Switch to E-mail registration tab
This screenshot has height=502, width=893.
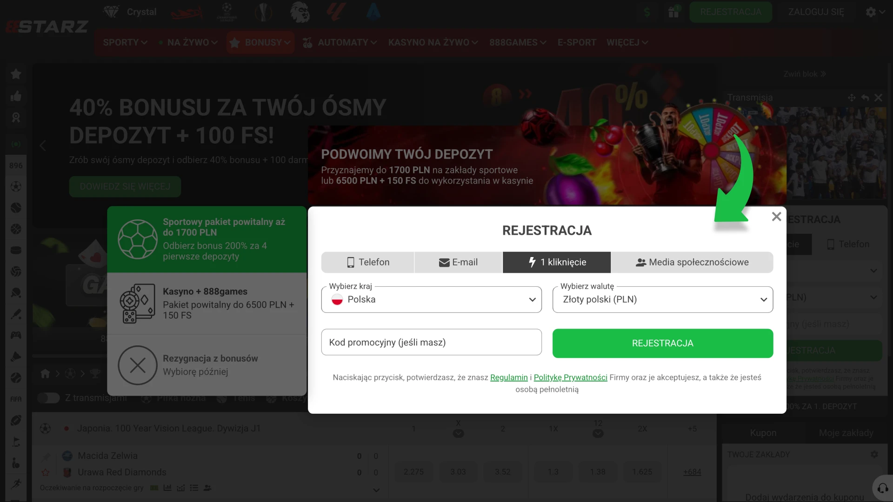pos(458,262)
